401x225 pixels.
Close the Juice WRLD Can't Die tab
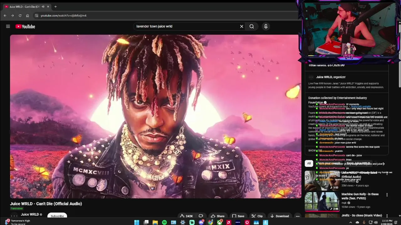[48, 7]
